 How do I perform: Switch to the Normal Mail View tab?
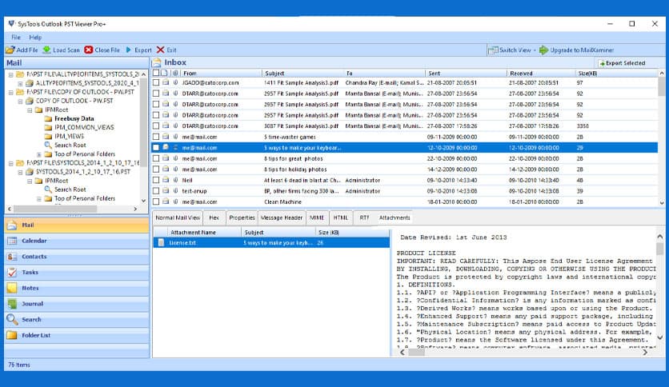click(x=178, y=217)
